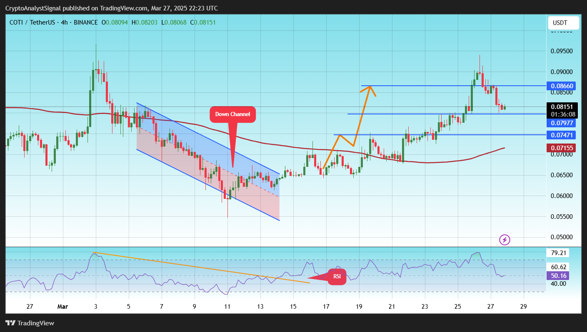Select the red Down Channel label
This screenshot has height=332, width=587.
232,114
